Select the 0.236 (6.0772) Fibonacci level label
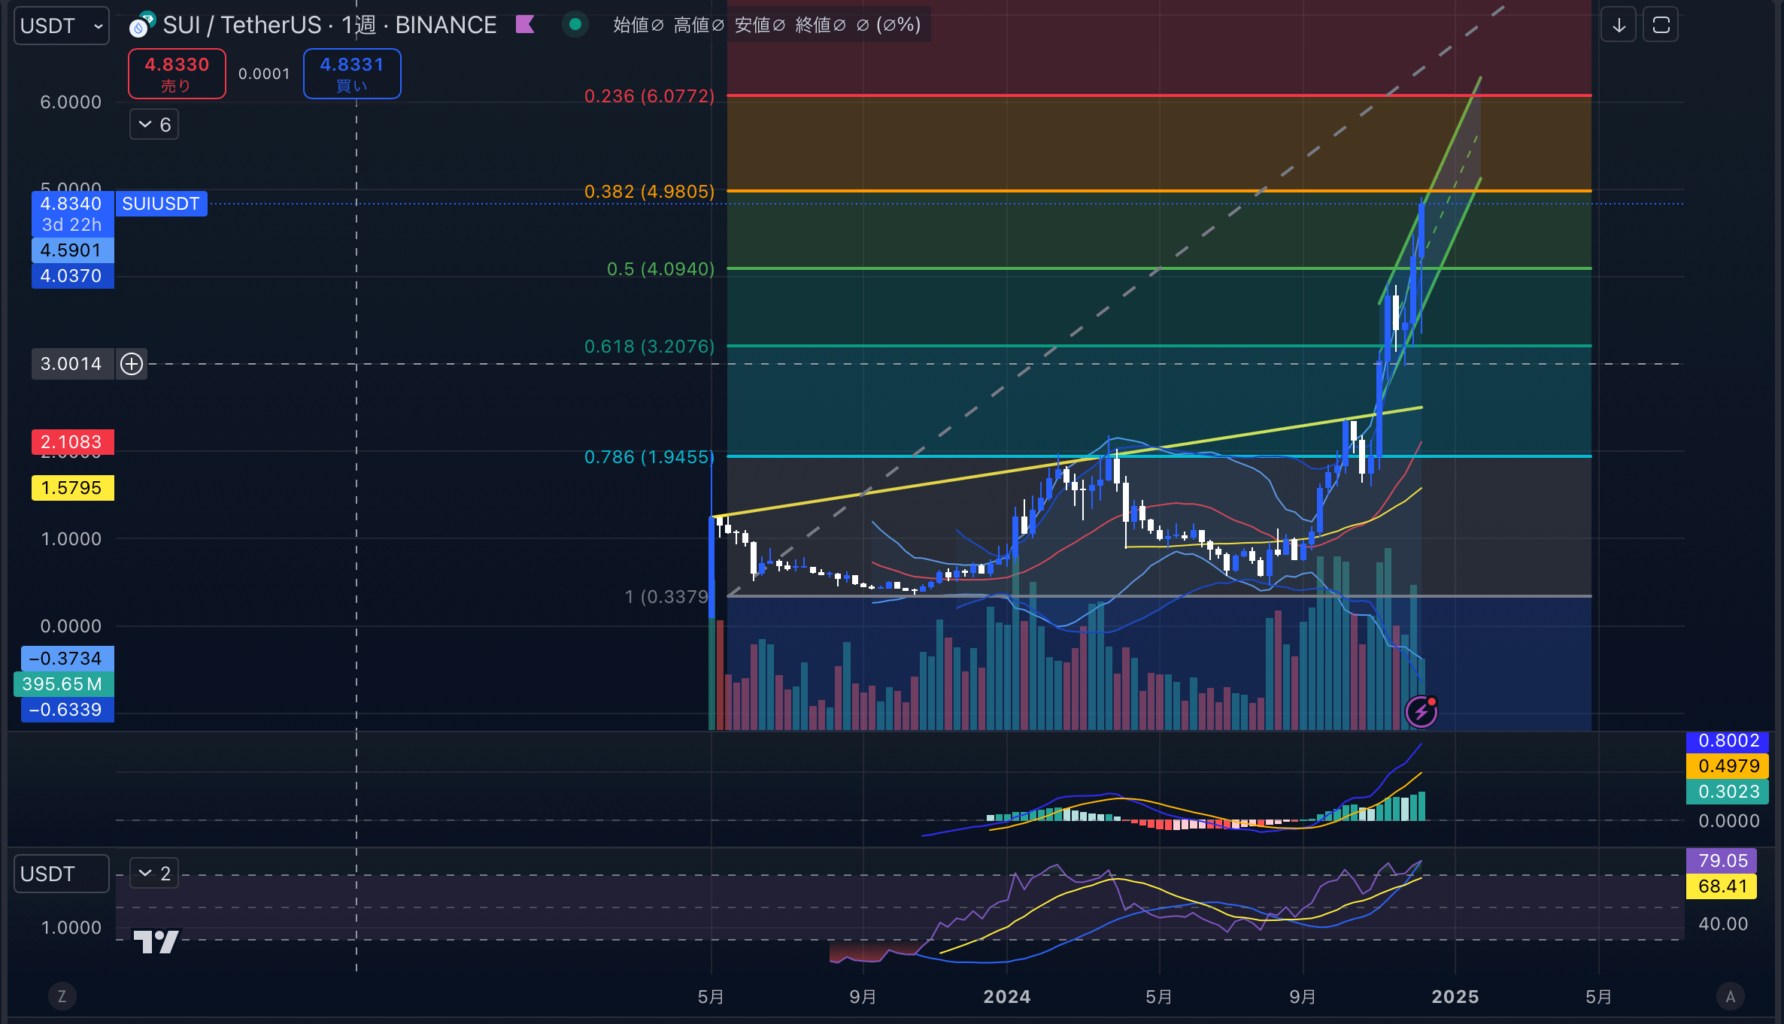 649,96
